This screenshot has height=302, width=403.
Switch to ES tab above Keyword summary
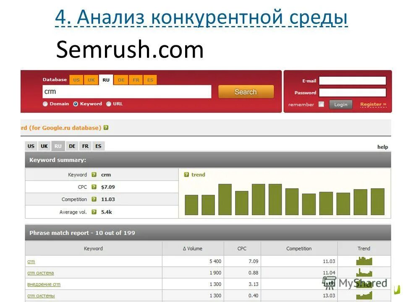point(98,146)
